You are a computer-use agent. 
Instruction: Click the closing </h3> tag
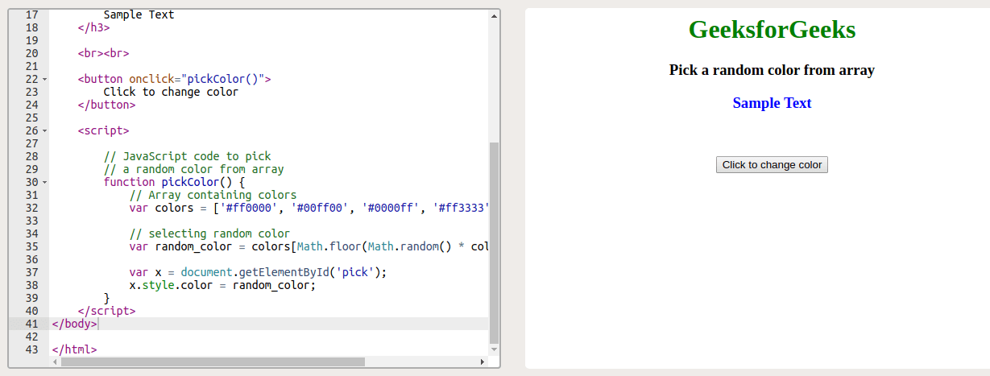[x=93, y=27]
